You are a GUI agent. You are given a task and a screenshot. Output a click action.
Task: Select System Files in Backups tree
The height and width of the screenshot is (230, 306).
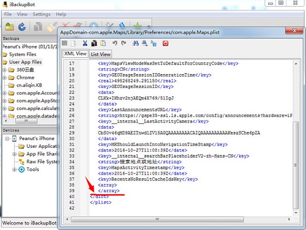pyautogui.click(x=22, y=54)
